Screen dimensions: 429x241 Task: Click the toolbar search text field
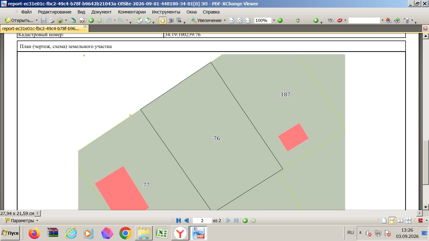tap(364, 20)
